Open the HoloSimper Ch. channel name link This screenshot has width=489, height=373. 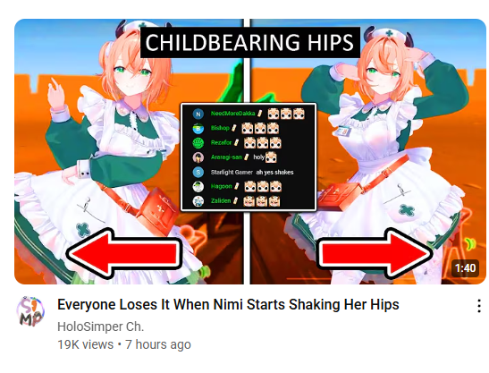coord(100,326)
